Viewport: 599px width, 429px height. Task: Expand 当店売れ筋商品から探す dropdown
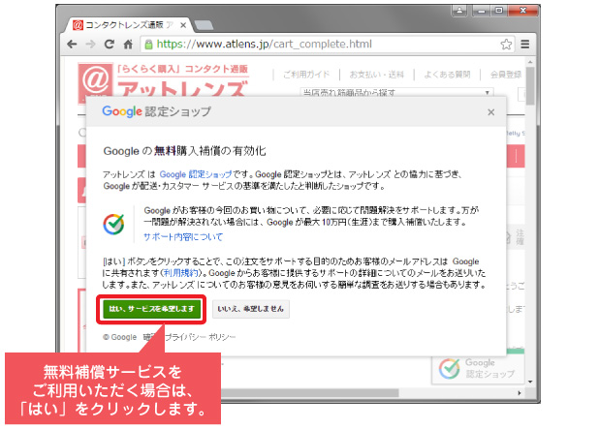(x=396, y=92)
